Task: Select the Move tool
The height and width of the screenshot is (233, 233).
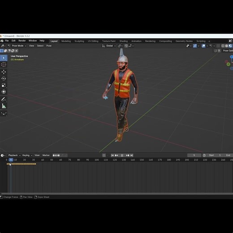Action: pyautogui.click(x=4, y=72)
